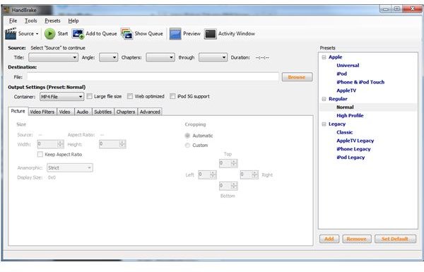
Task: Switch to the Video Filters tab
Action: (42, 112)
